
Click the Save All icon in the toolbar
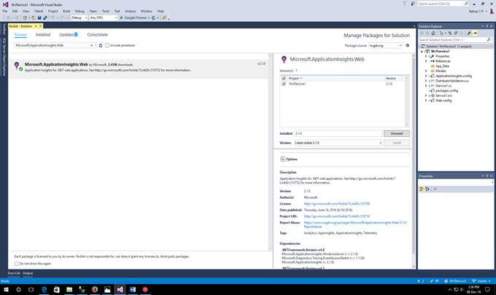(45, 18)
